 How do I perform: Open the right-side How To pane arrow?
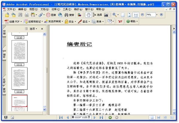click(174, 28)
